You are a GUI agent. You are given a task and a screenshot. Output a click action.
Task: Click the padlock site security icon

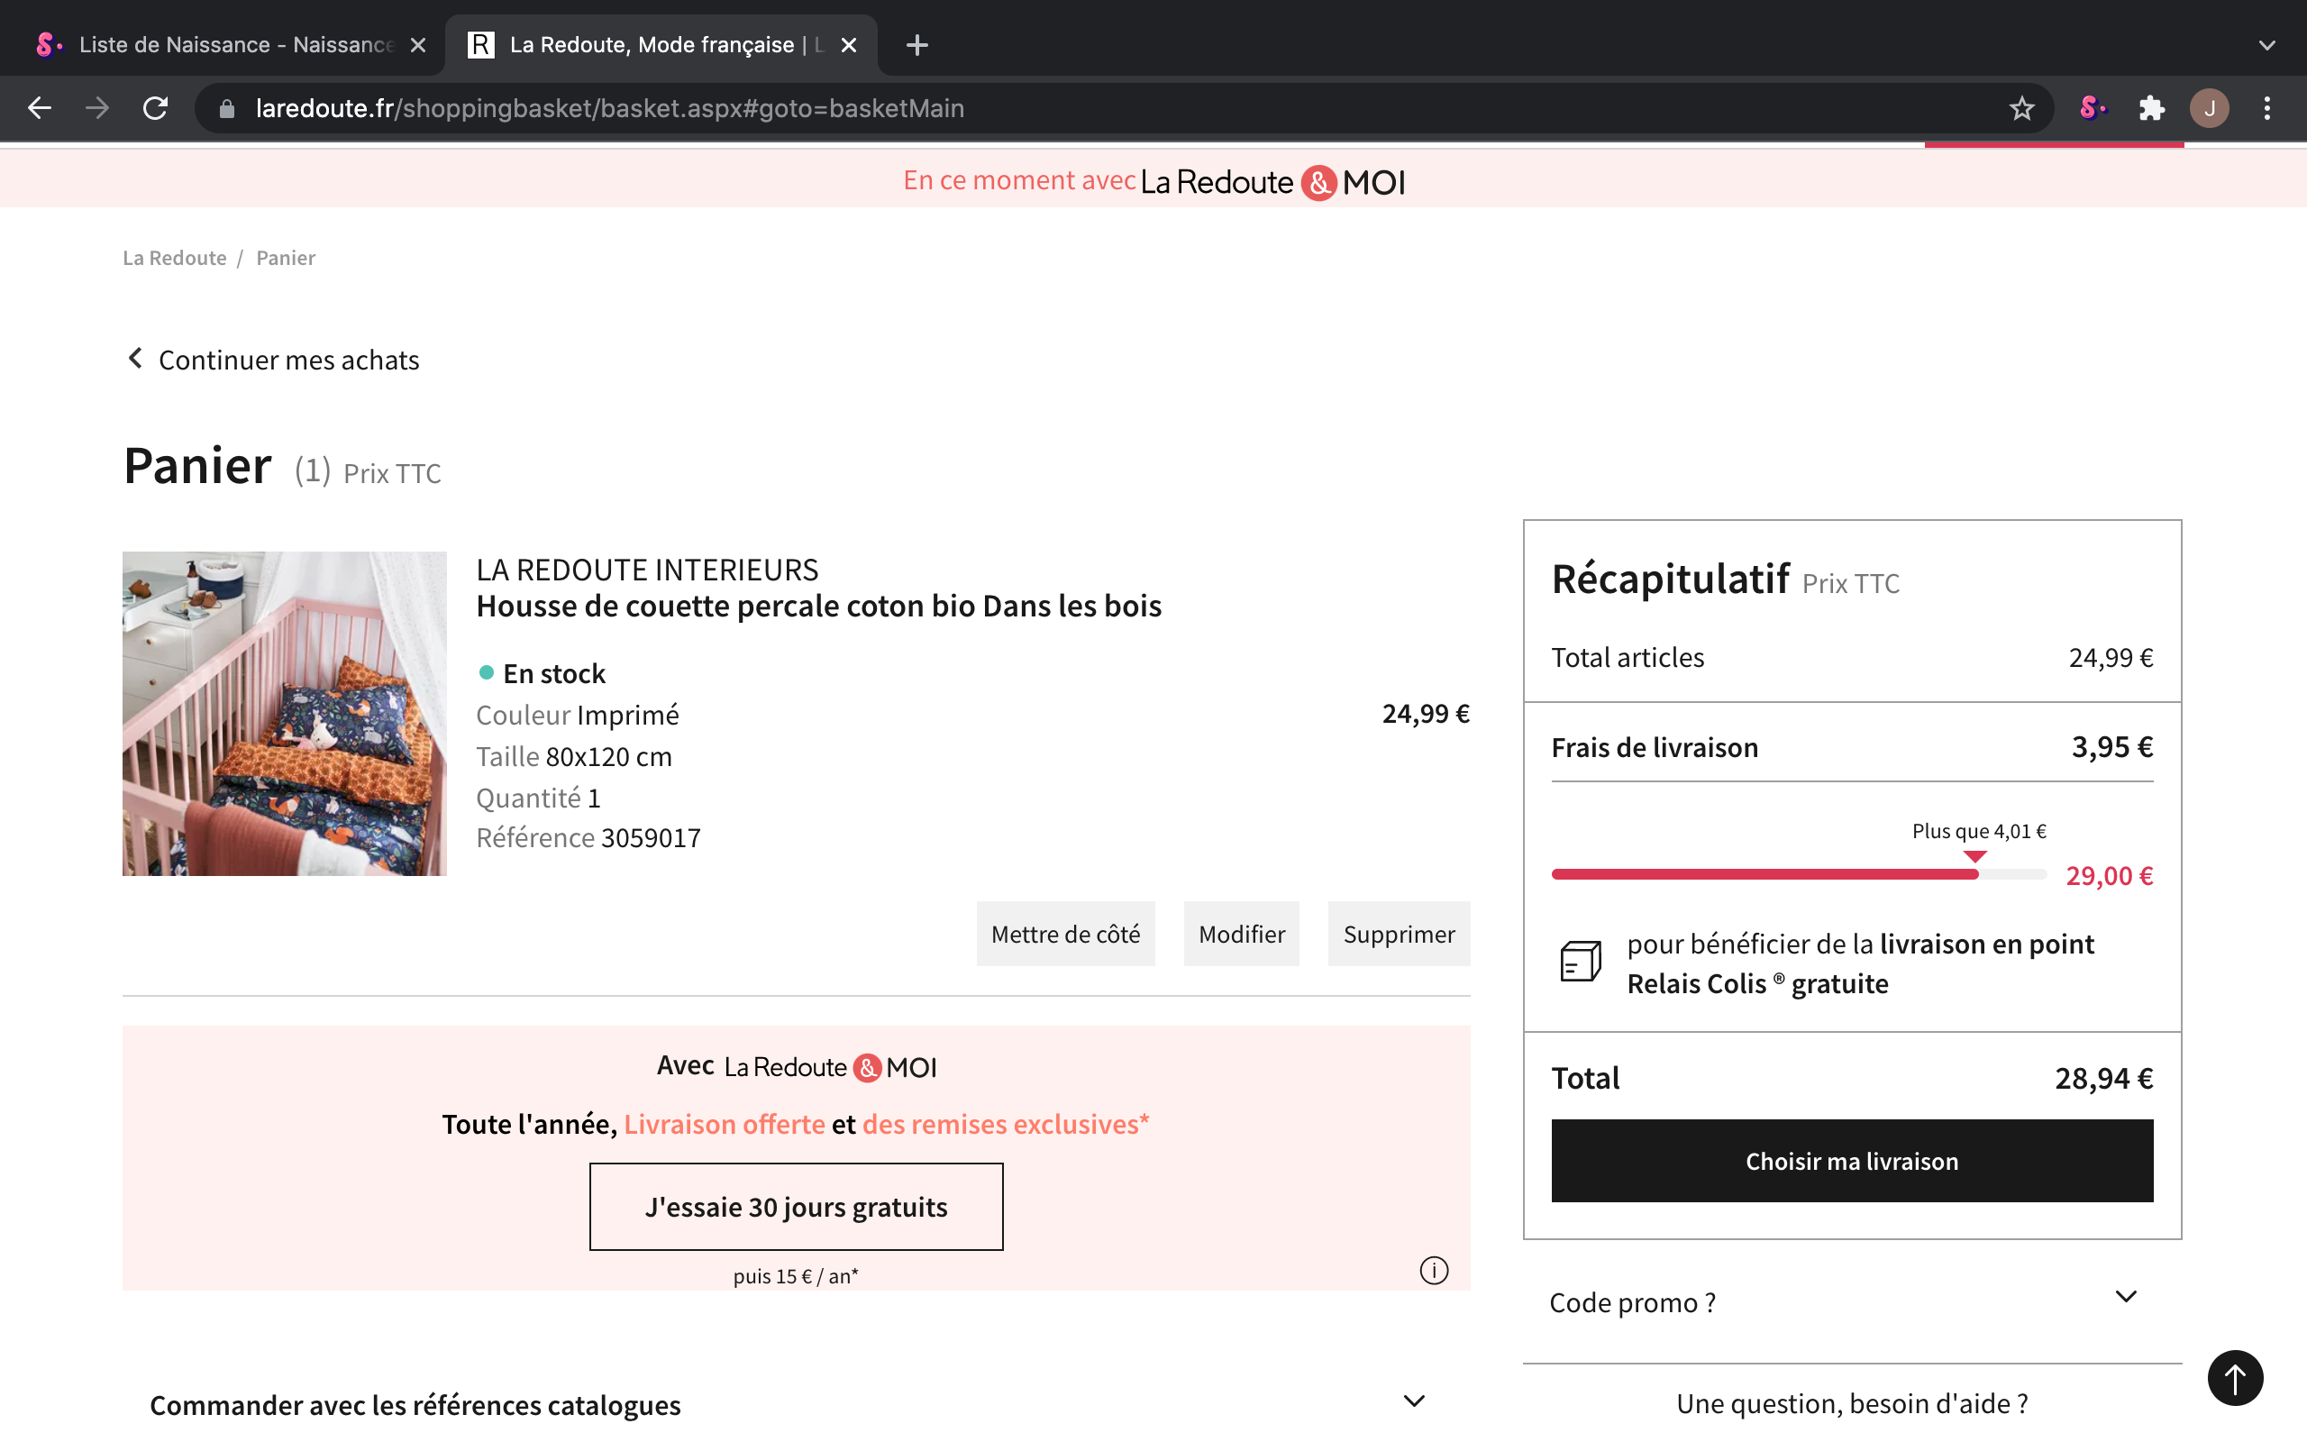tap(226, 109)
